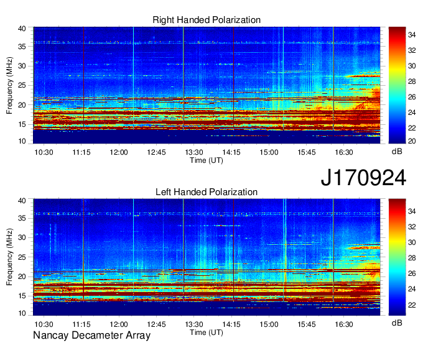
Task: Click "12:45" time tick on left-handed plot
Action: coord(156,324)
